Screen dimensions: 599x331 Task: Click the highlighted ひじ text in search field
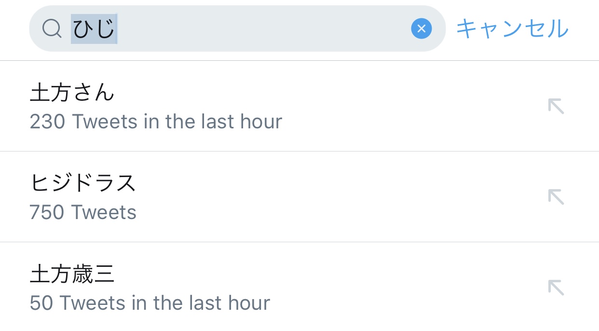tap(94, 29)
